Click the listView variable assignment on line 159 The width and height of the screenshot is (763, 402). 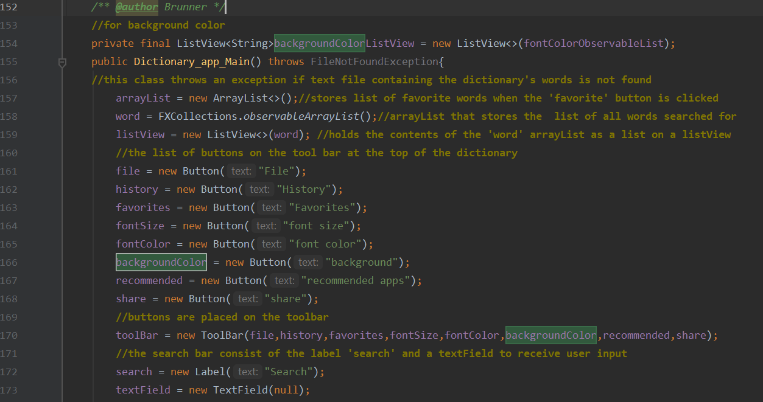(x=140, y=134)
